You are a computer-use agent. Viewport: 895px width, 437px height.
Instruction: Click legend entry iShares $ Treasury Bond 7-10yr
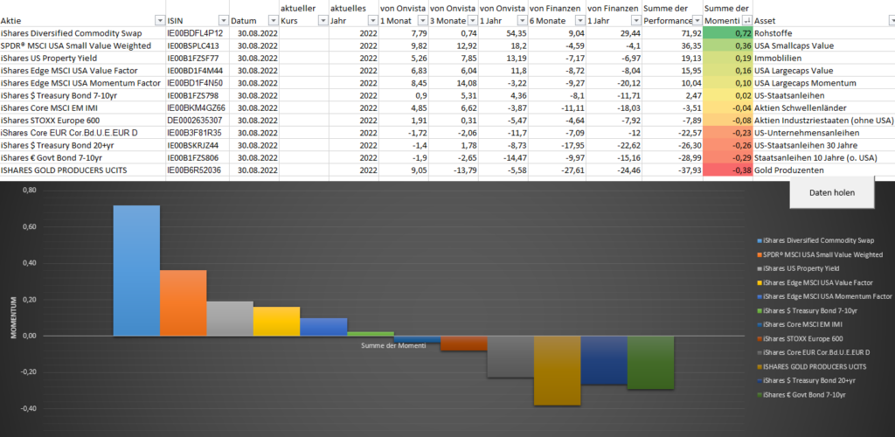808,310
